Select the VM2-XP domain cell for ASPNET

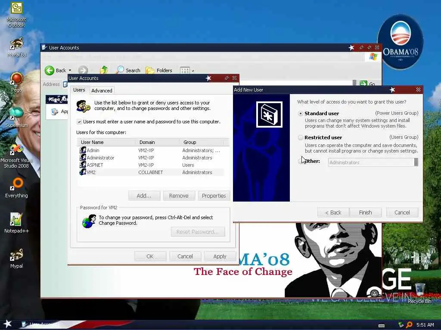[x=146, y=165]
